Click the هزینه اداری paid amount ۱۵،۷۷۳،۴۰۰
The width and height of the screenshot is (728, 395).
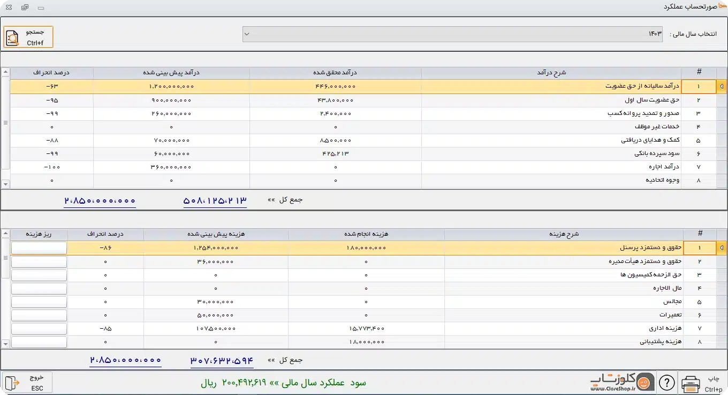(x=366, y=329)
